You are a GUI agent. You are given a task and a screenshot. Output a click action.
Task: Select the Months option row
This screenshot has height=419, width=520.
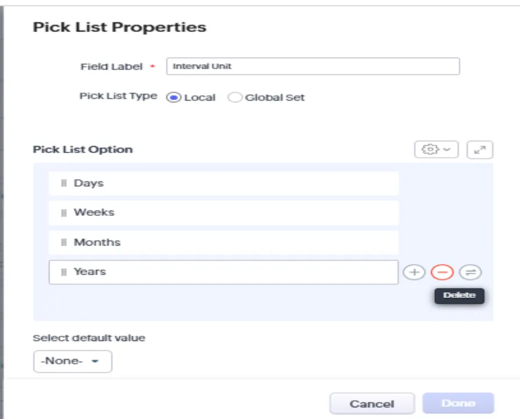point(223,242)
